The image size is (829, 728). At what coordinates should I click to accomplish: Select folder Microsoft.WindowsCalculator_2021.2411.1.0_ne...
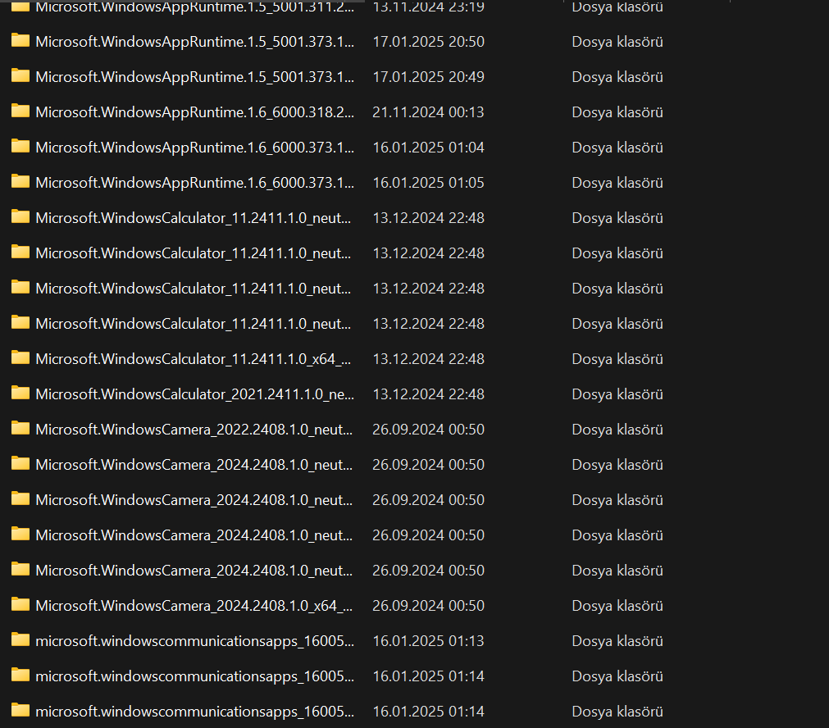pos(194,394)
